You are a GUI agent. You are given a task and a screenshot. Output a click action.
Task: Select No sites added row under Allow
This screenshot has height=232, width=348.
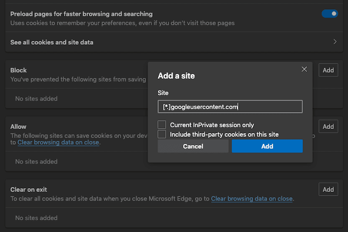click(36, 162)
